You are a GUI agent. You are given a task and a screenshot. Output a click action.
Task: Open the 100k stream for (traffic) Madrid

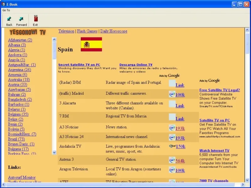[x=180, y=95]
